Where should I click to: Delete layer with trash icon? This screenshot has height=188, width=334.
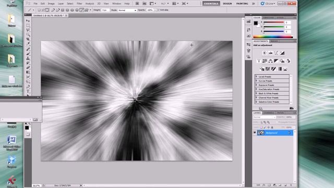[x=291, y=185]
